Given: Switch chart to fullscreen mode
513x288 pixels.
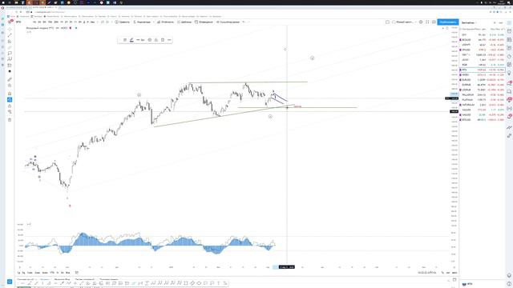Looking at the screenshot, I should click(x=427, y=22).
